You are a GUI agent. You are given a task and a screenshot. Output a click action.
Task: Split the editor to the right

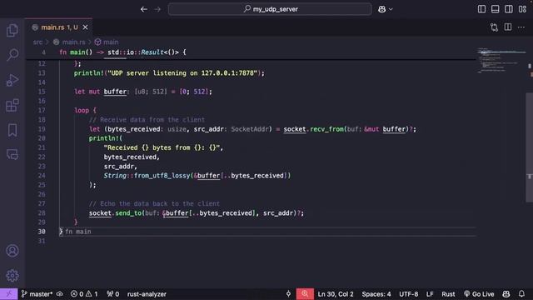[x=508, y=27]
